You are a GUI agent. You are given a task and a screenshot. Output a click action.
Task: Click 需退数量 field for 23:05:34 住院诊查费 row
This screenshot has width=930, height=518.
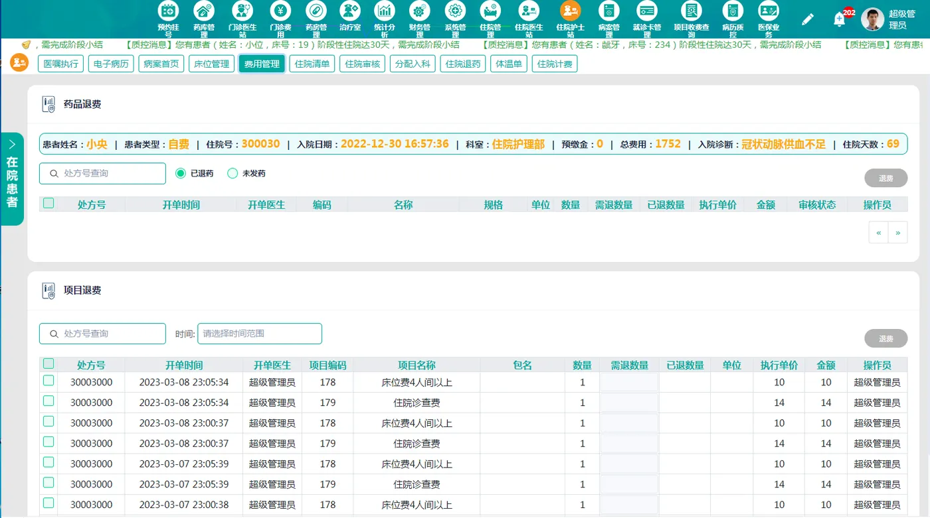pos(629,403)
